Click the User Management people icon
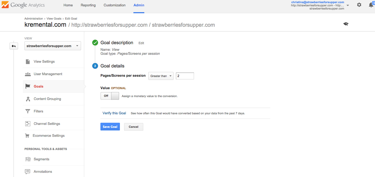Viewport: 375px width, 177px height. pyautogui.click(x=28, y=74)
